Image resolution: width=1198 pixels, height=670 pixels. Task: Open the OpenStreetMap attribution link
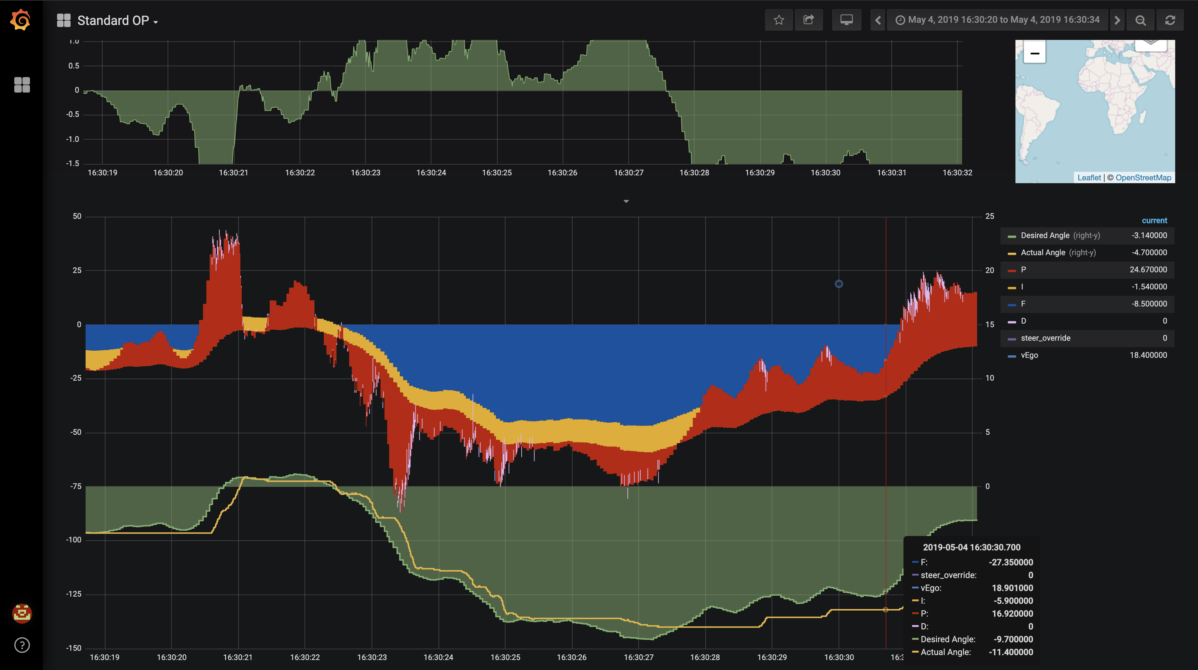coord(1143,177)
